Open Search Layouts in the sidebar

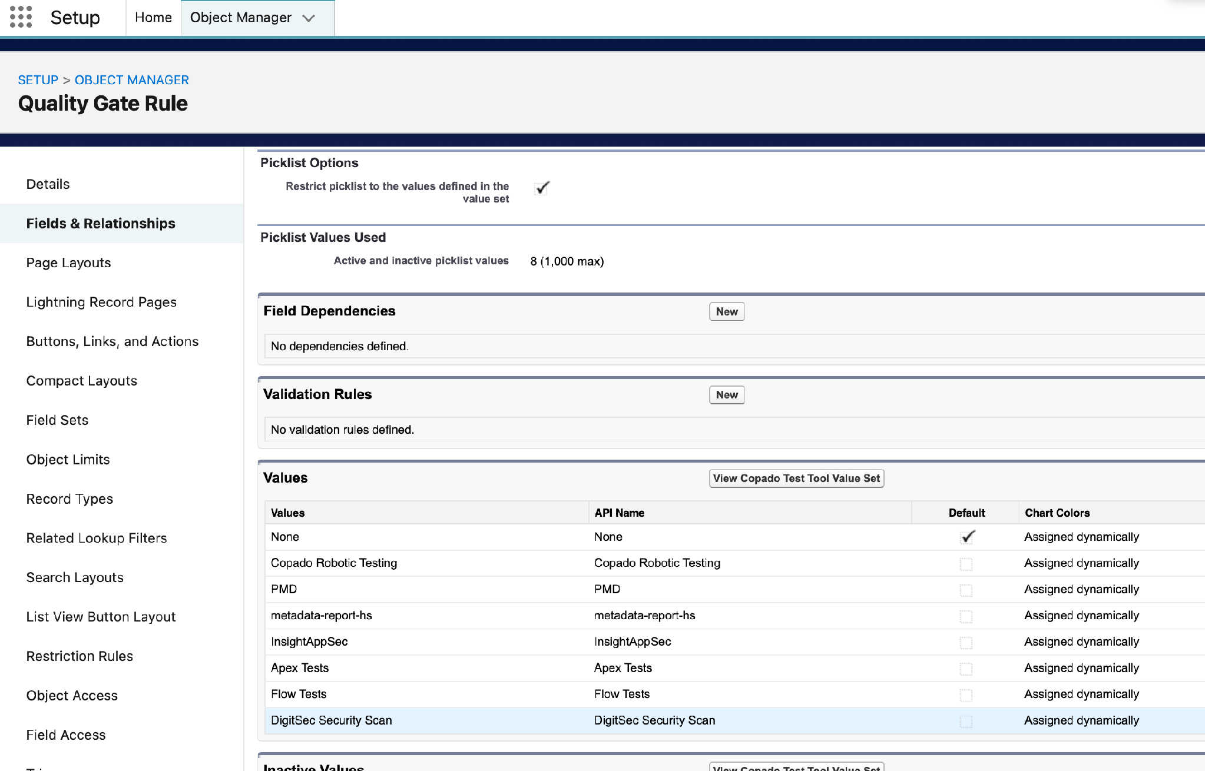point(75,578)
